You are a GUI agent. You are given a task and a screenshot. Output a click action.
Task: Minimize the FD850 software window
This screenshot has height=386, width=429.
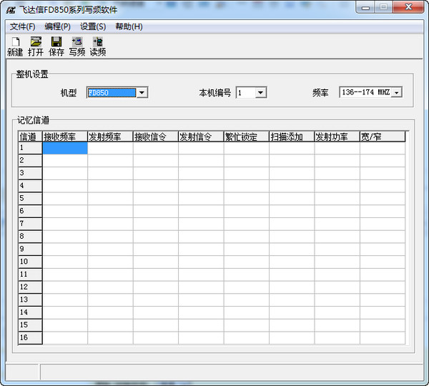(365, 7)
